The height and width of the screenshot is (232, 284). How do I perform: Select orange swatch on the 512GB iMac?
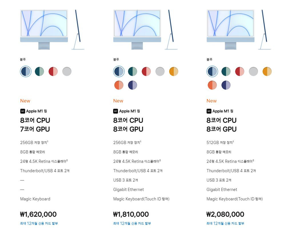tap(212, 85)
